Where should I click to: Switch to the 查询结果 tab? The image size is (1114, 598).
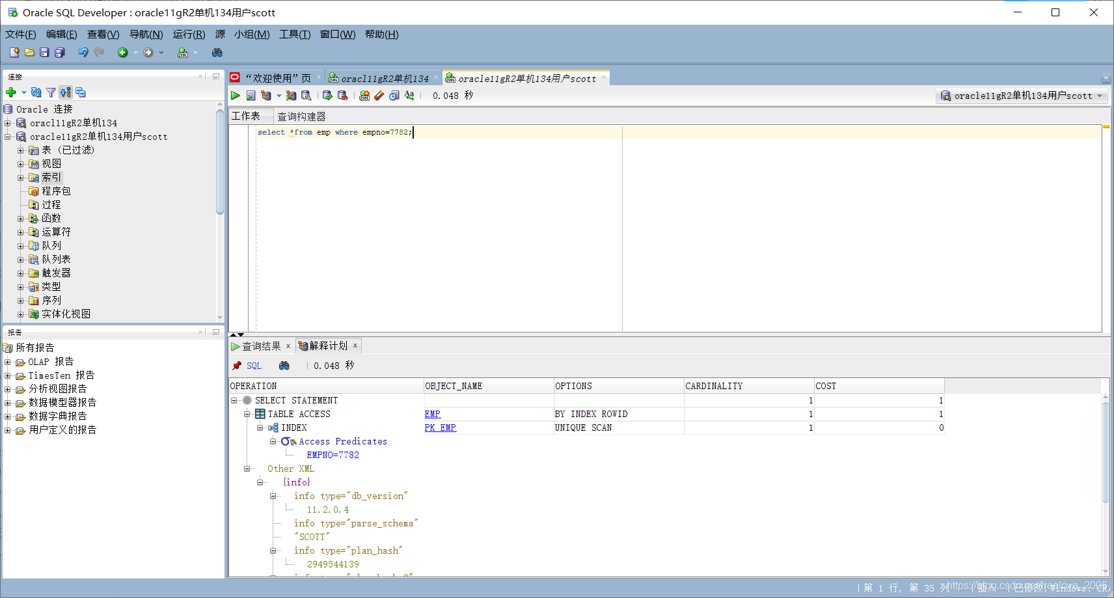[x=263, y=346]
